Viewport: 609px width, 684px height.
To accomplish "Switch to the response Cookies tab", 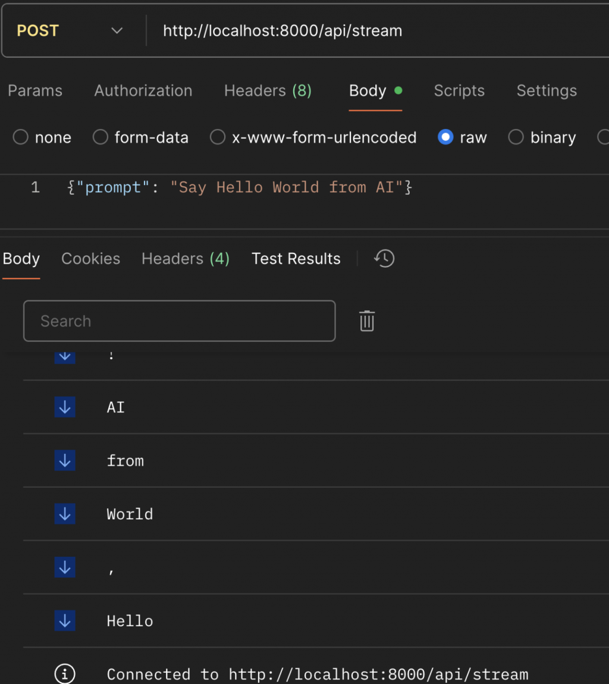I will pos(91,259).
